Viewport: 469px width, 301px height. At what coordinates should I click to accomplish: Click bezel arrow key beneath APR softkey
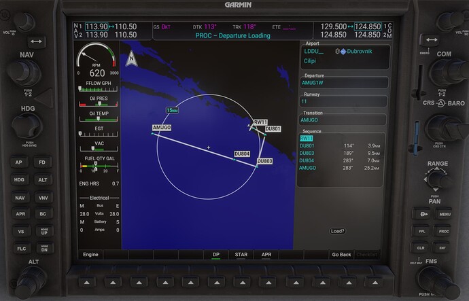[x=268, y=282]
